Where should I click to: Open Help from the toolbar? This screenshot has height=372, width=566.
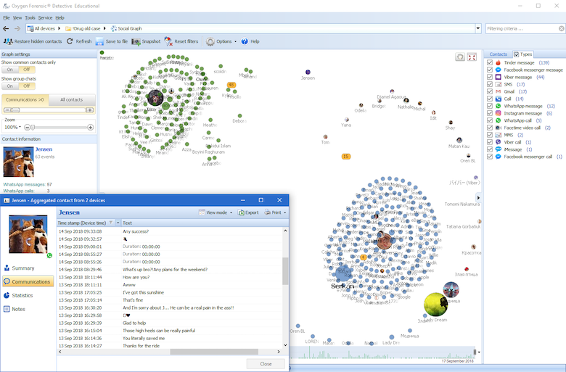[250, 41]
